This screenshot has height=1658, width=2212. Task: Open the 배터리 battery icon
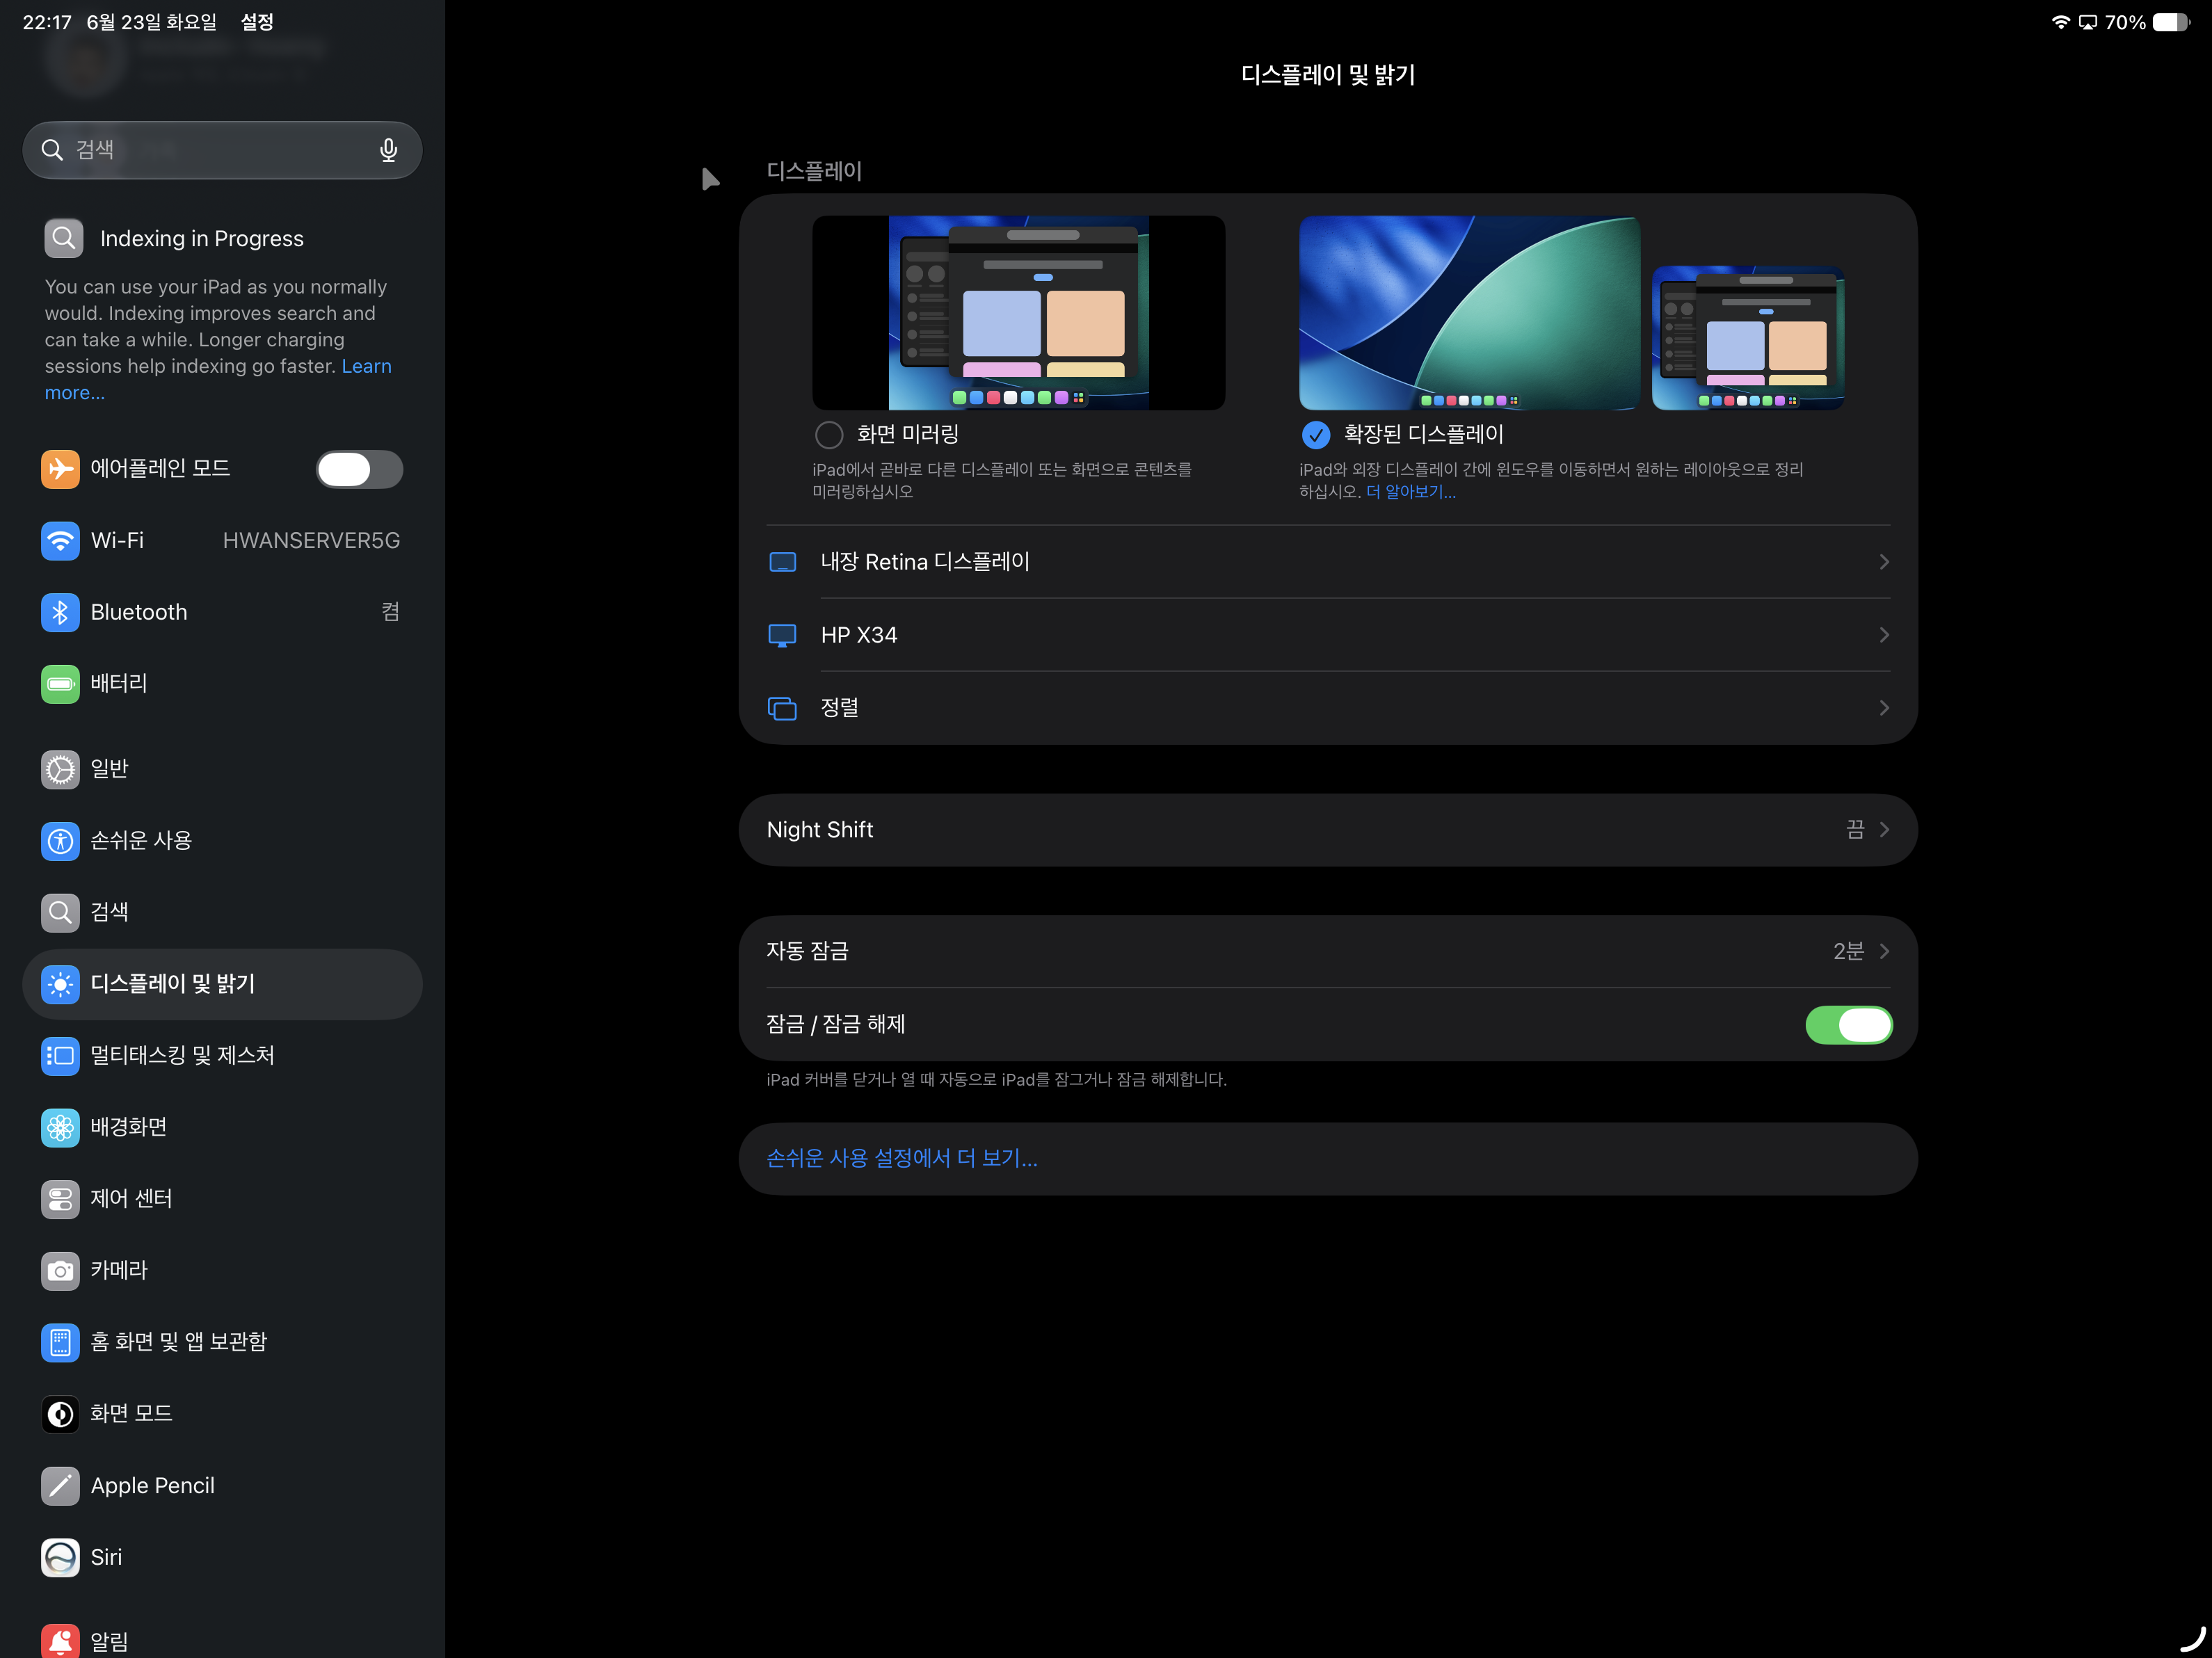click(x=60, y=684)
